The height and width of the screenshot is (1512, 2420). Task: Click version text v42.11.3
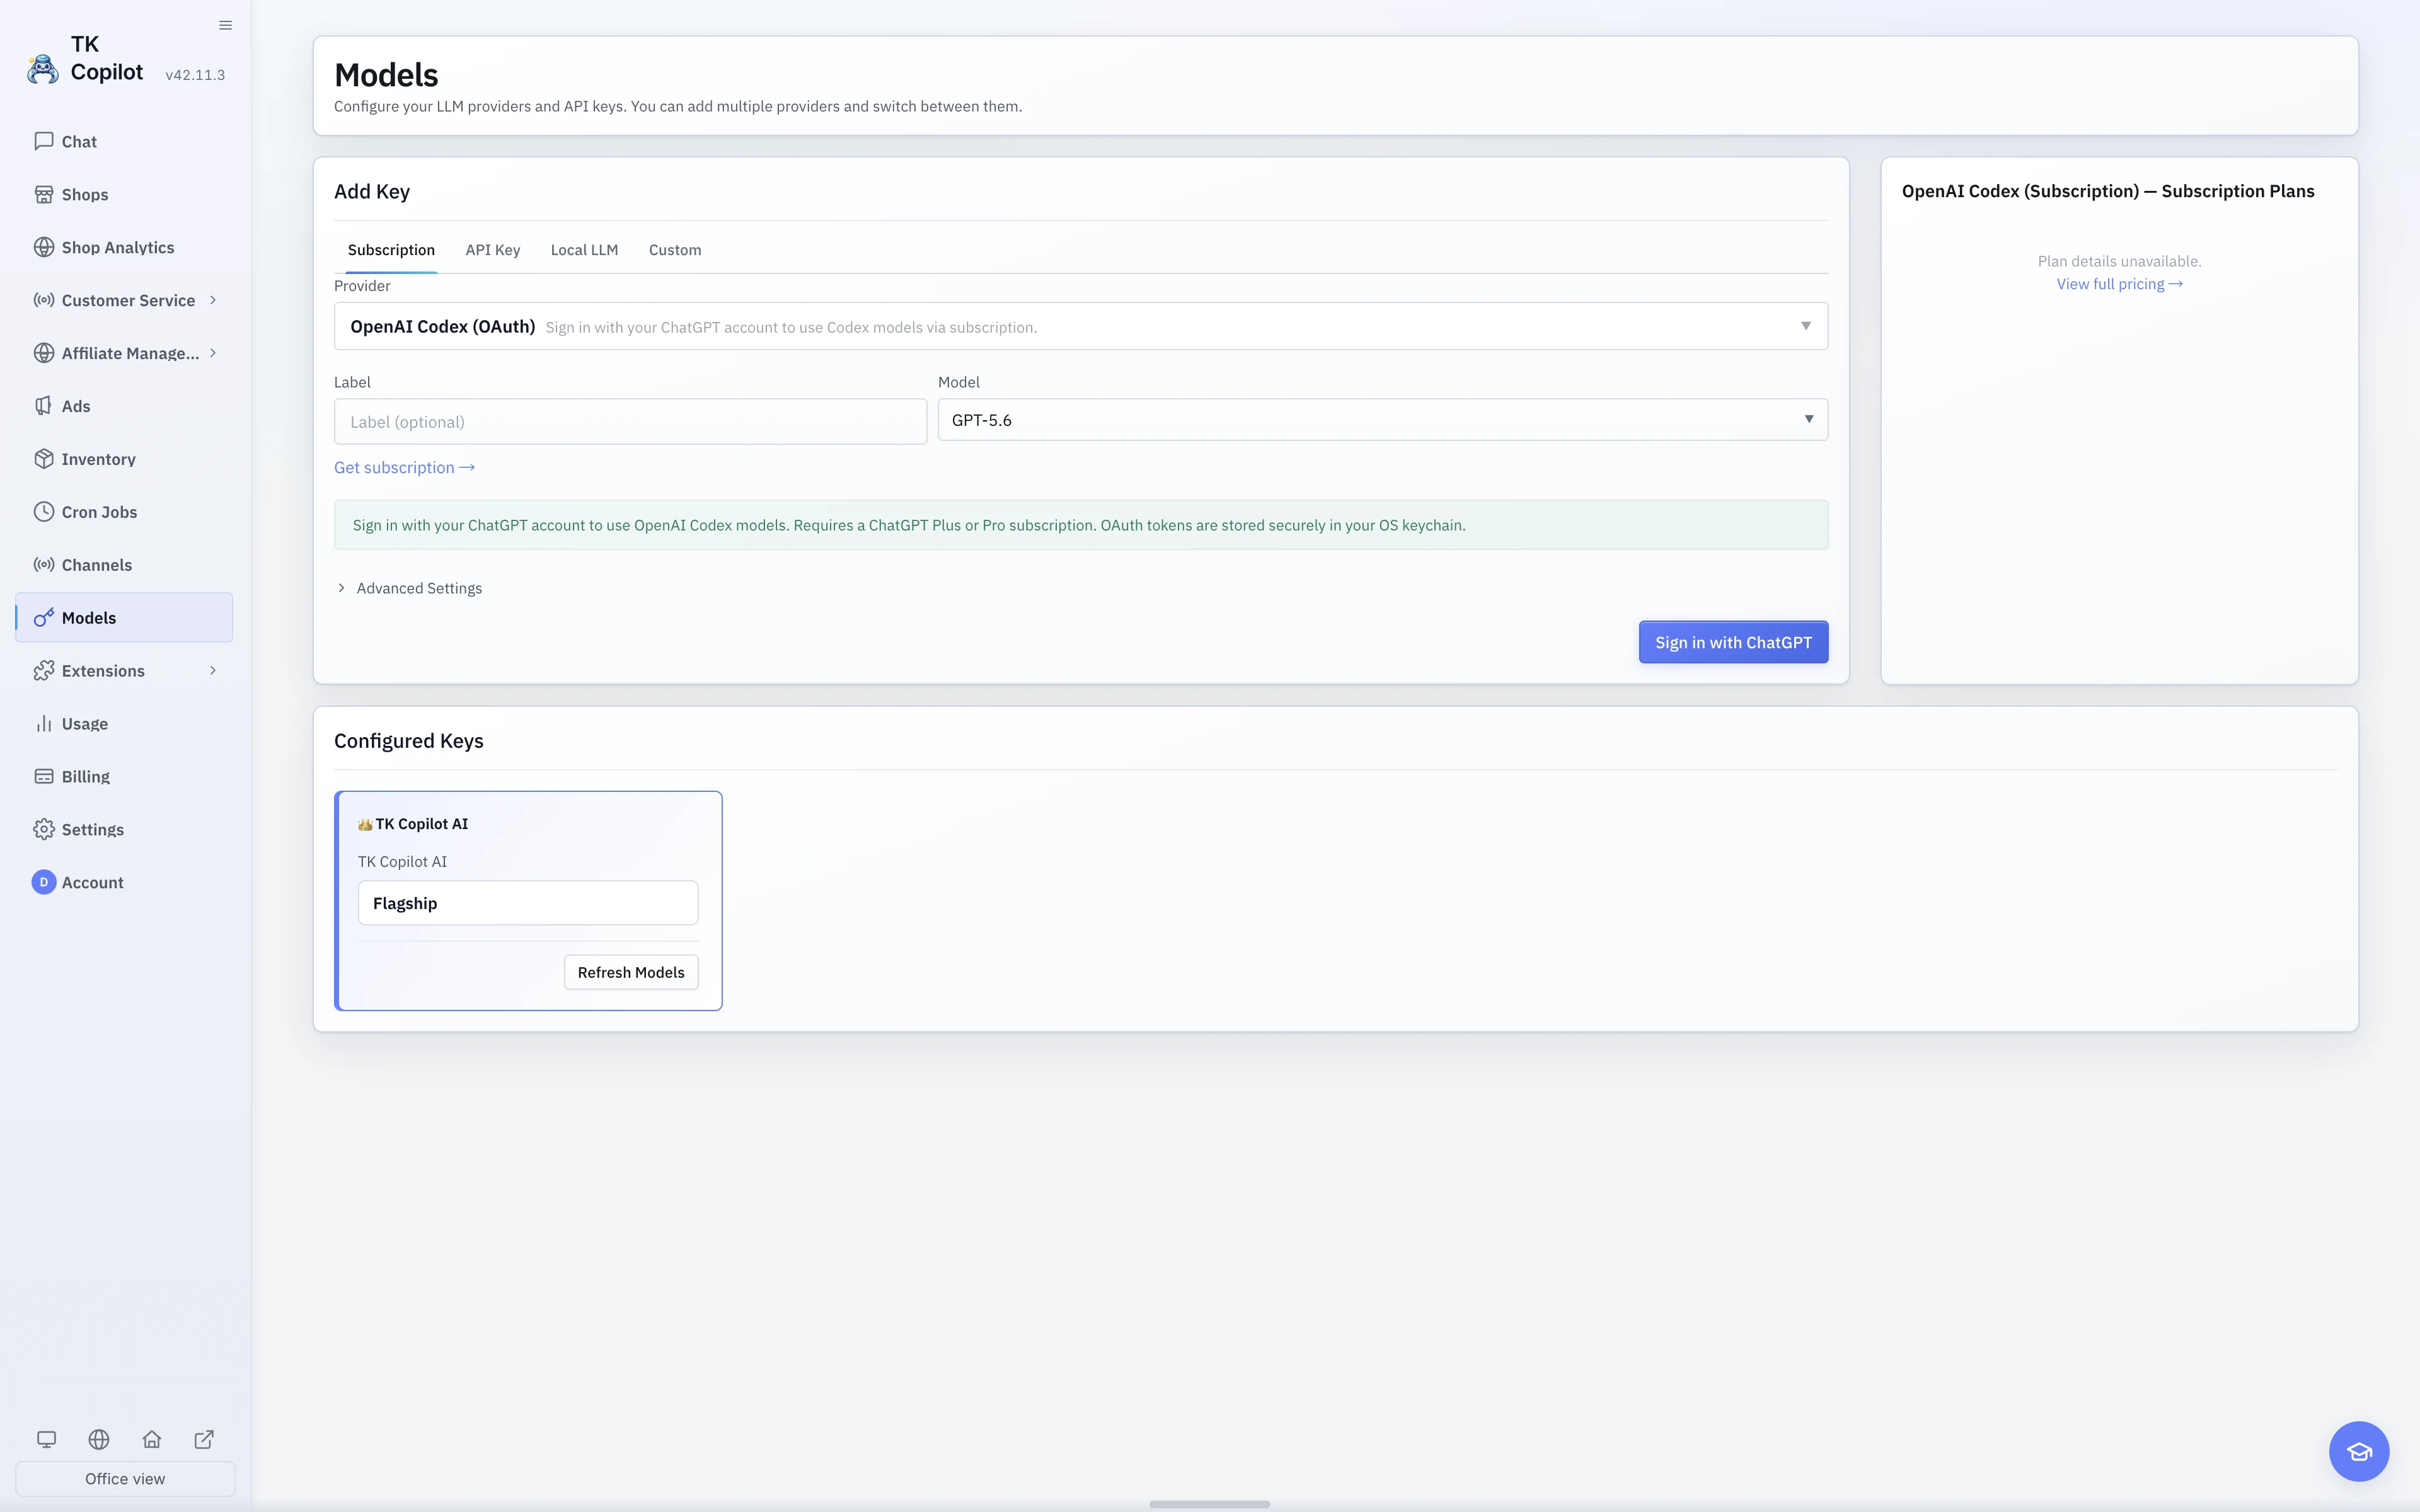coord(195,75)
